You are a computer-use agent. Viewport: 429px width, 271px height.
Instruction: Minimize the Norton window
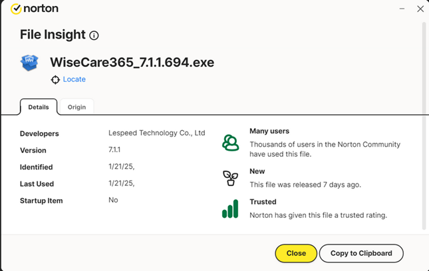pos(402,9)
